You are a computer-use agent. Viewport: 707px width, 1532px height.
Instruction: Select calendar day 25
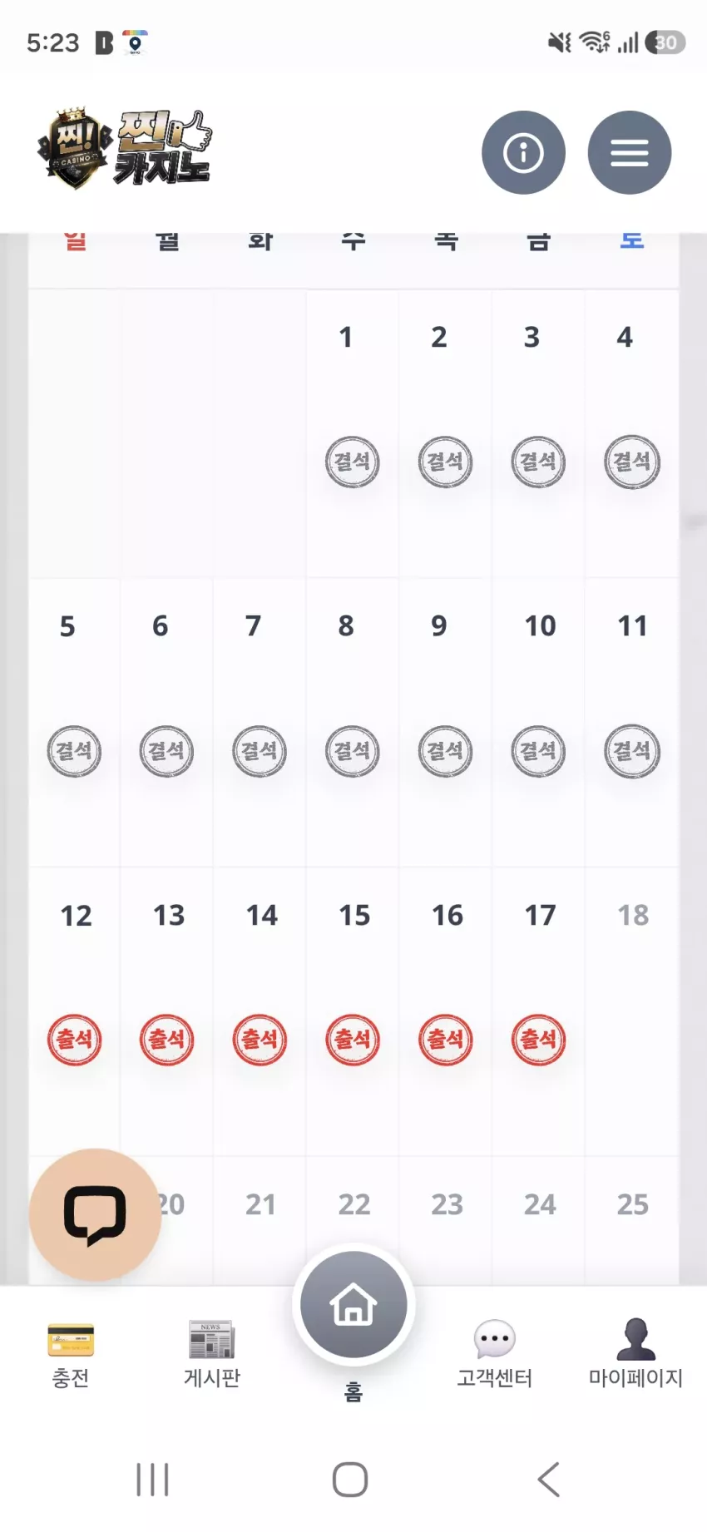(633, 1204)
